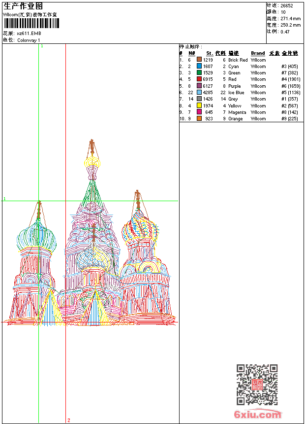Click the Magenta color swatch
Image resolution: width=305 pixels, height=424 pixels.
199,112
